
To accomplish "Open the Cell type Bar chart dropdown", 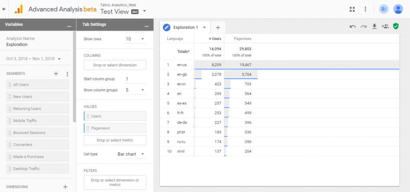I will point(131,154).
